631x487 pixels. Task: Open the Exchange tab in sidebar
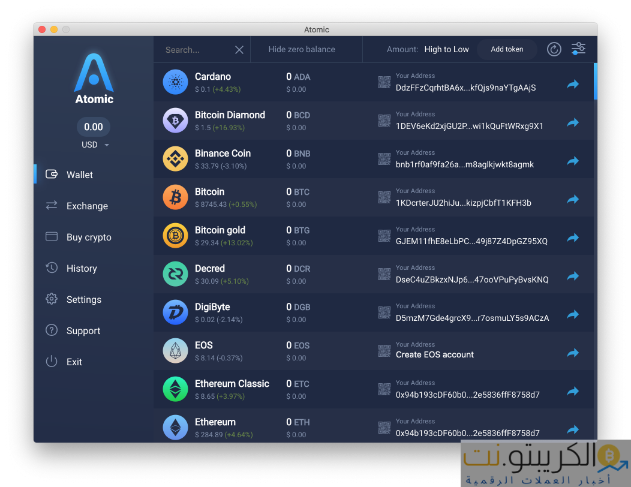coord(87,206)
